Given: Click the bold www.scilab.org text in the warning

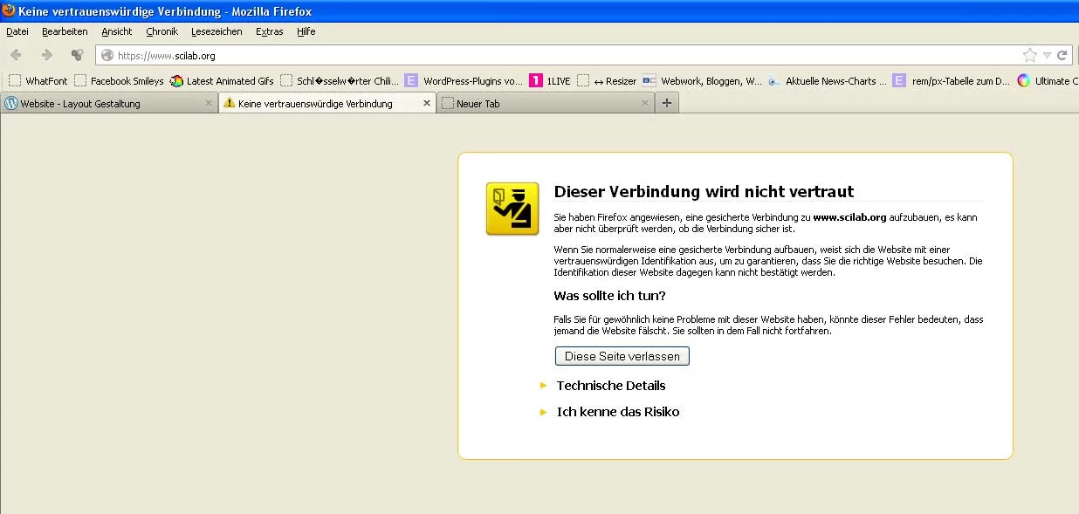Looking at the screenshot, I should pyautogui.click(x=849, y=217).
